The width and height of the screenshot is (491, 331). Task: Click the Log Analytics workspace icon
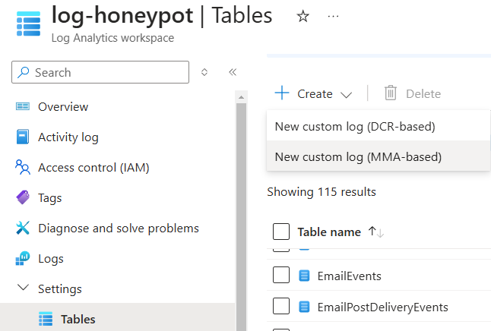28,24
